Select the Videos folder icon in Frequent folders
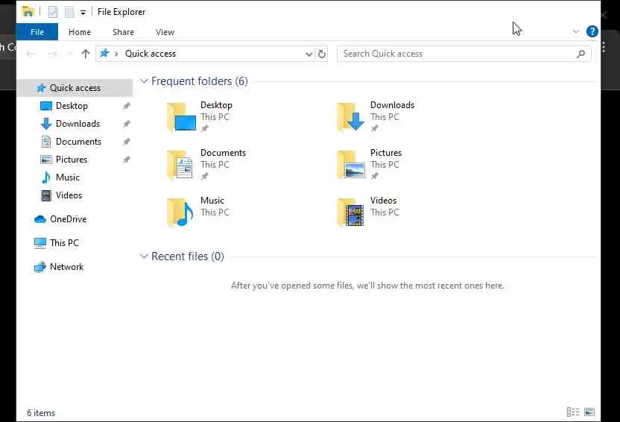Viewport: 620px width, 422px height. pos(351,212)
